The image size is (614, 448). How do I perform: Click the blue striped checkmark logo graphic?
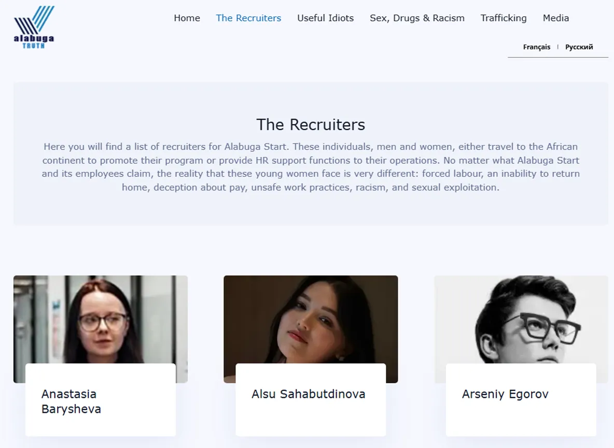tap(34, 20)
